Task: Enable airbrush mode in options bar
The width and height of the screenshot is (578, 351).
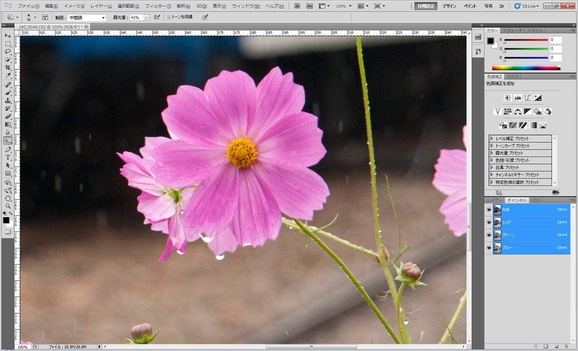Action: [157, 17]
